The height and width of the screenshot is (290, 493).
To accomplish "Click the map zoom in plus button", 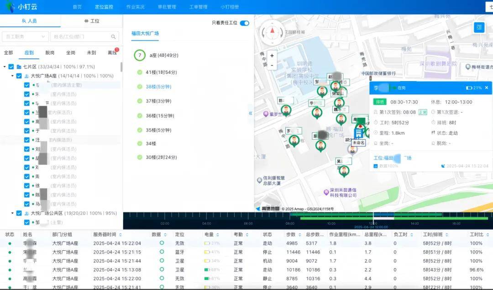I will 272,56.
